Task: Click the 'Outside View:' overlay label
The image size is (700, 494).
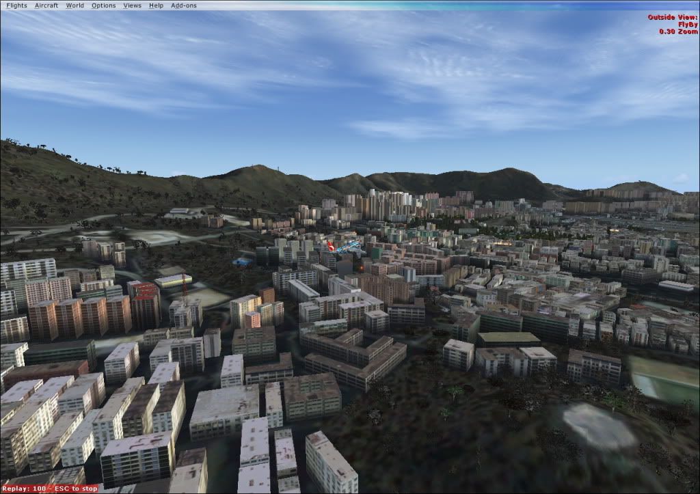Action: pyautogui.click(x=673, y=17)
